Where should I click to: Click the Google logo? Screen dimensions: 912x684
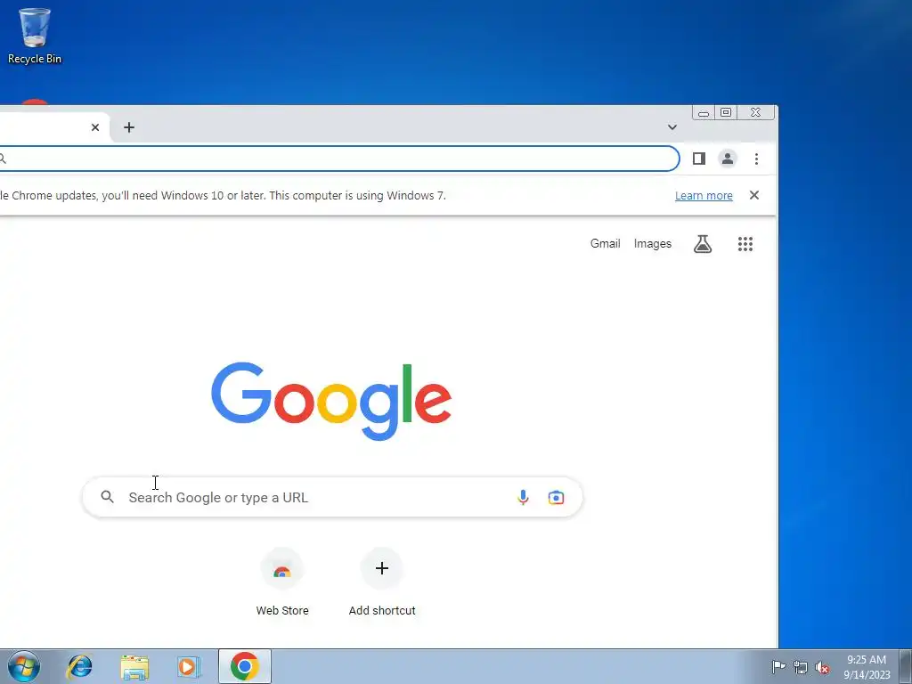point(331,401)
